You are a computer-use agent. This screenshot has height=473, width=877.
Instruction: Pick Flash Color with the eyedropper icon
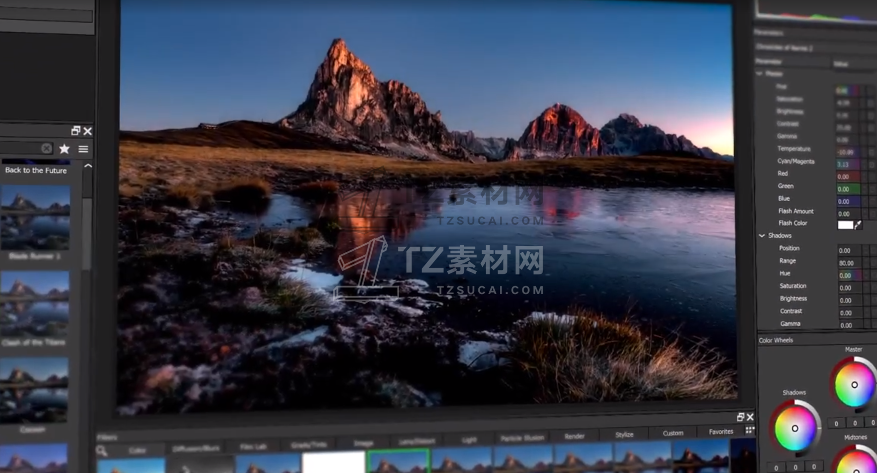(x=858, y=225)
